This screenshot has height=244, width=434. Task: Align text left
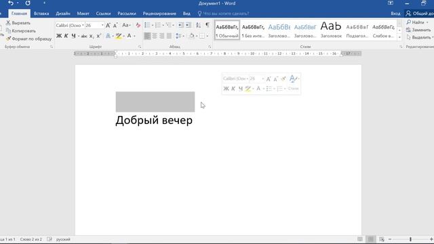click(147, 36)
